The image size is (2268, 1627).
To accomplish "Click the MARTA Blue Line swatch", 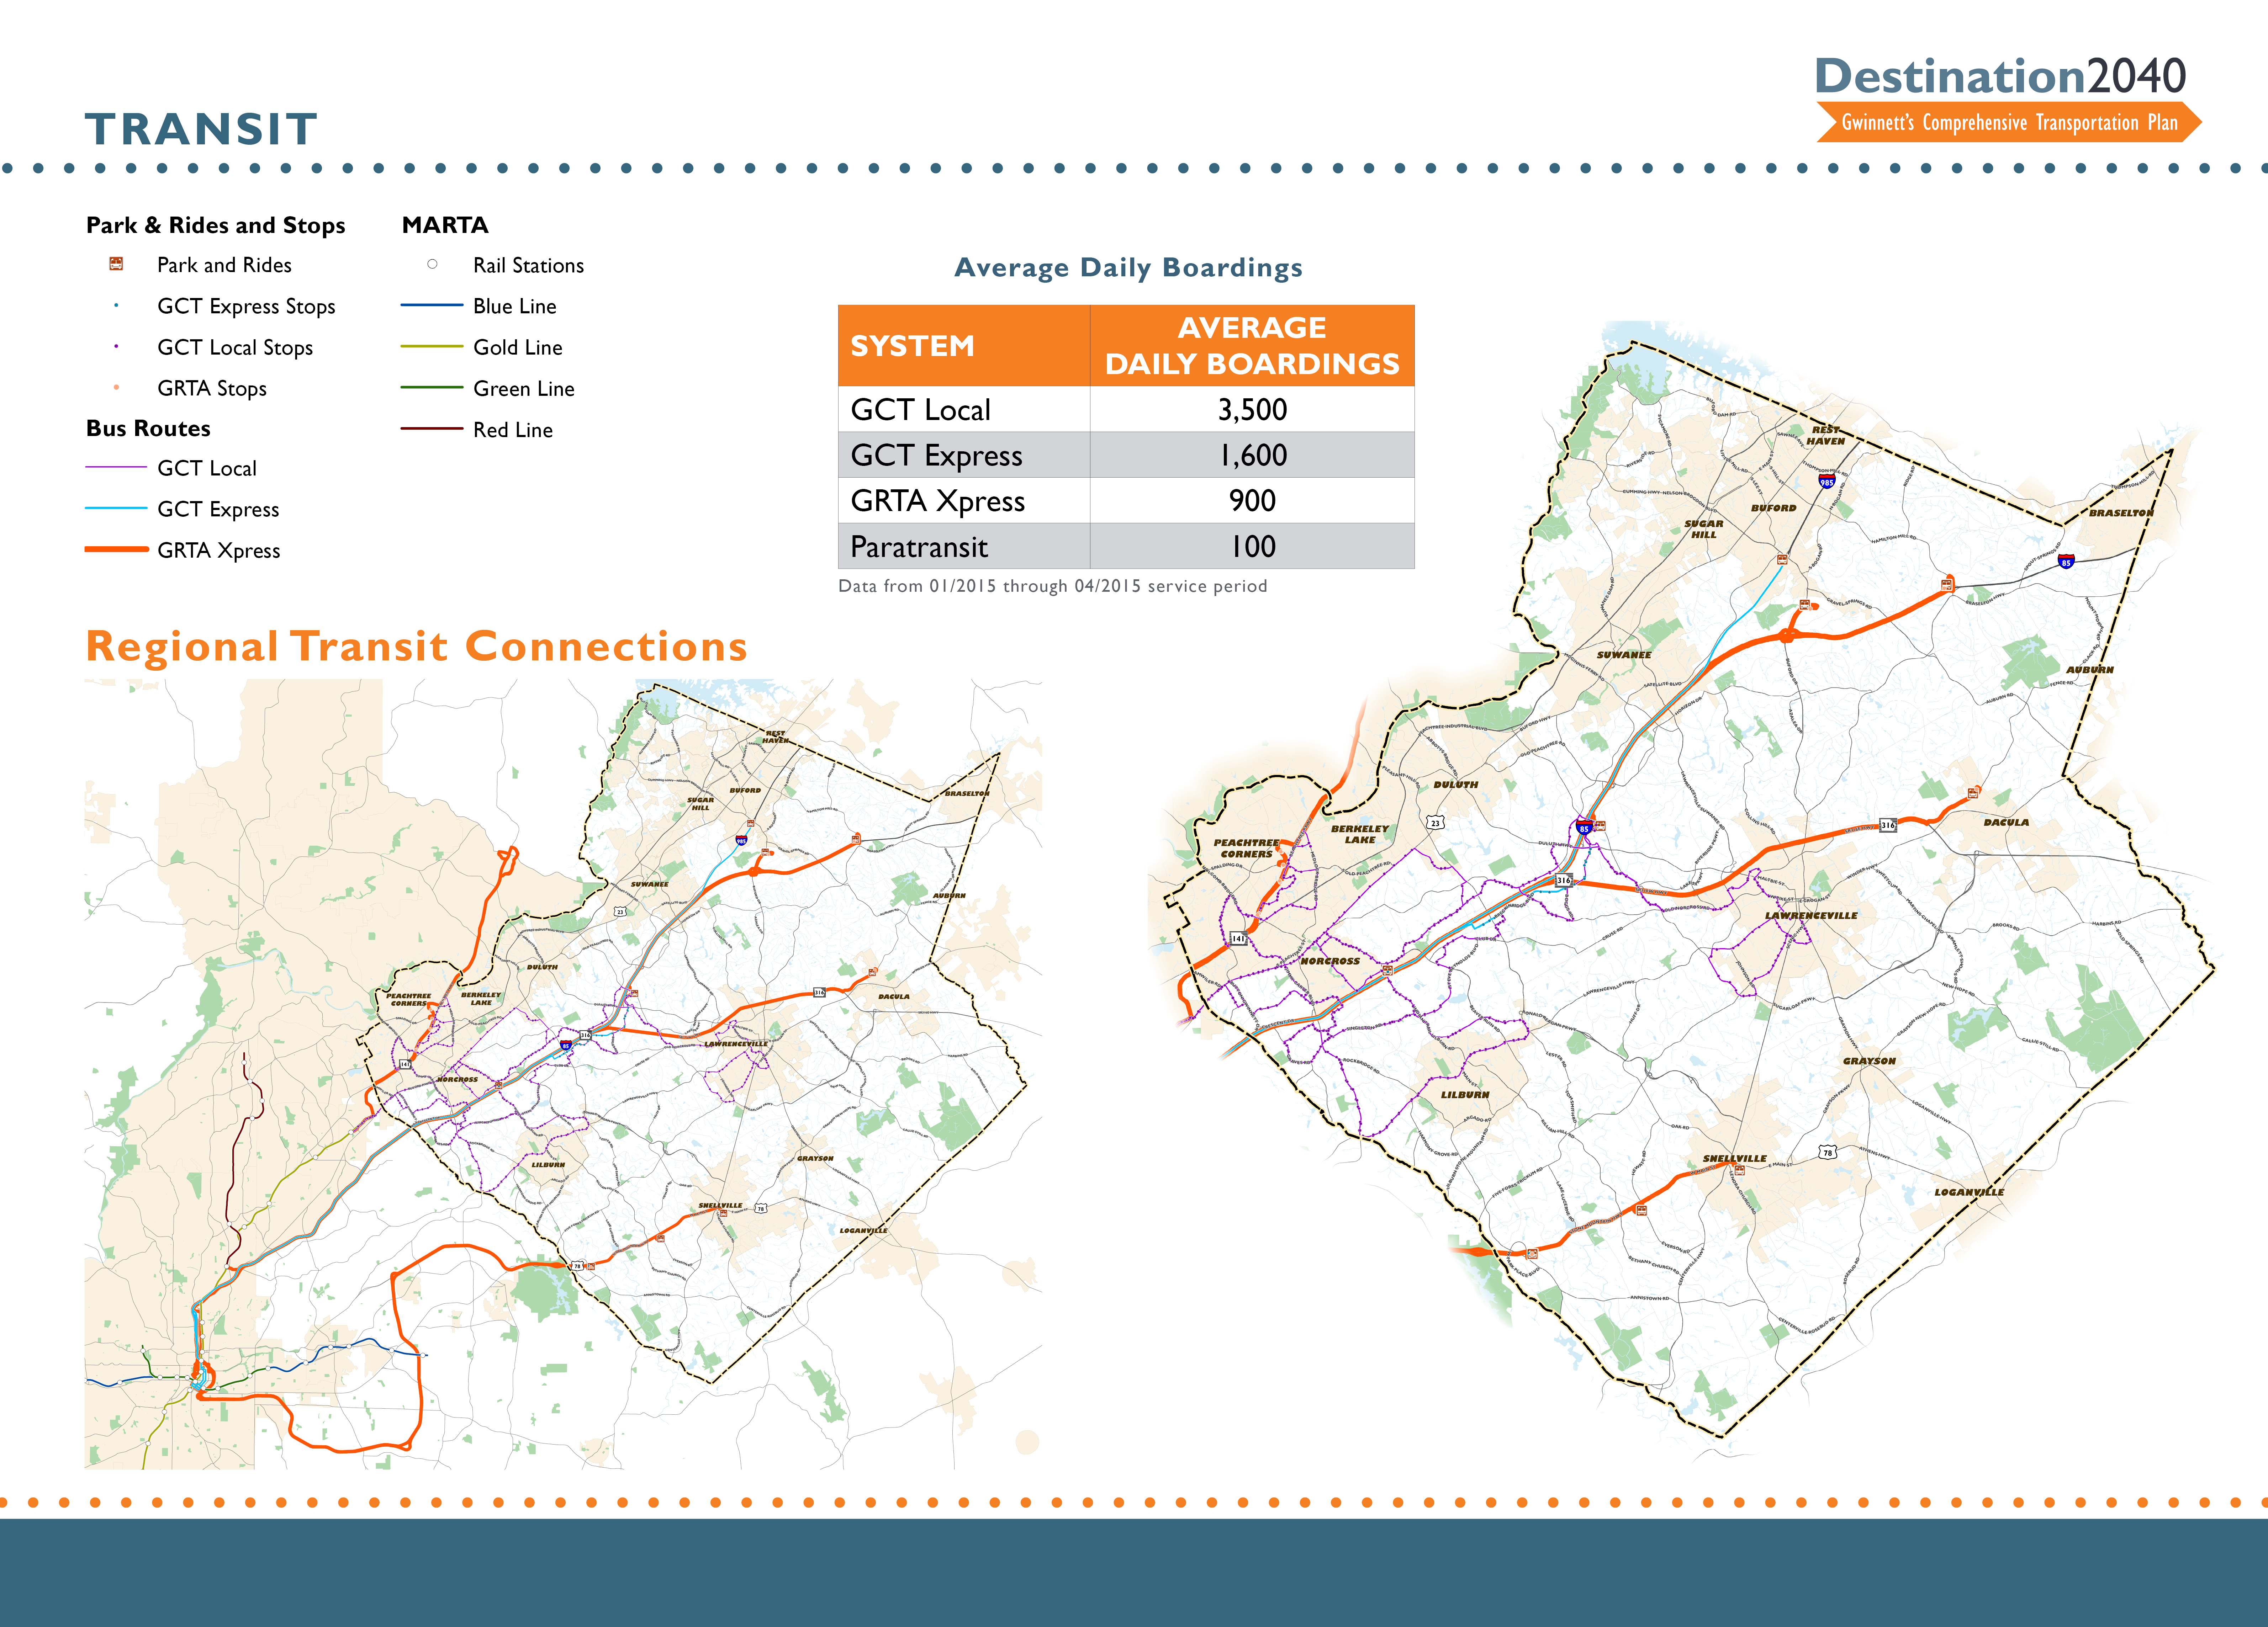I will 432,305.
